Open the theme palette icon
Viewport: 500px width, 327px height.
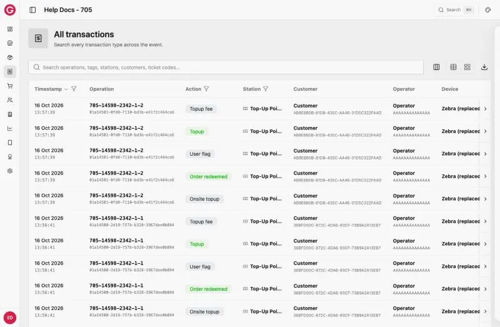tap(488, 10)
